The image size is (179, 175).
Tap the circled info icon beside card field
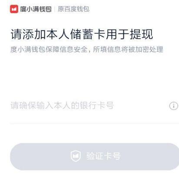[x=174, y=106]
